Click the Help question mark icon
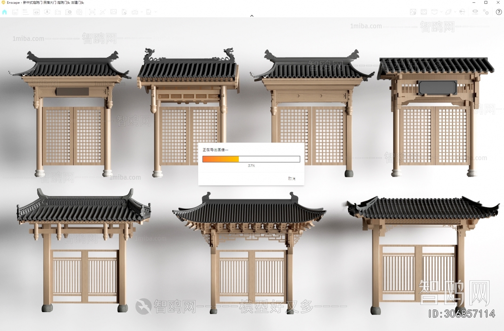This screenshot has height=331, width=504. 499,12
